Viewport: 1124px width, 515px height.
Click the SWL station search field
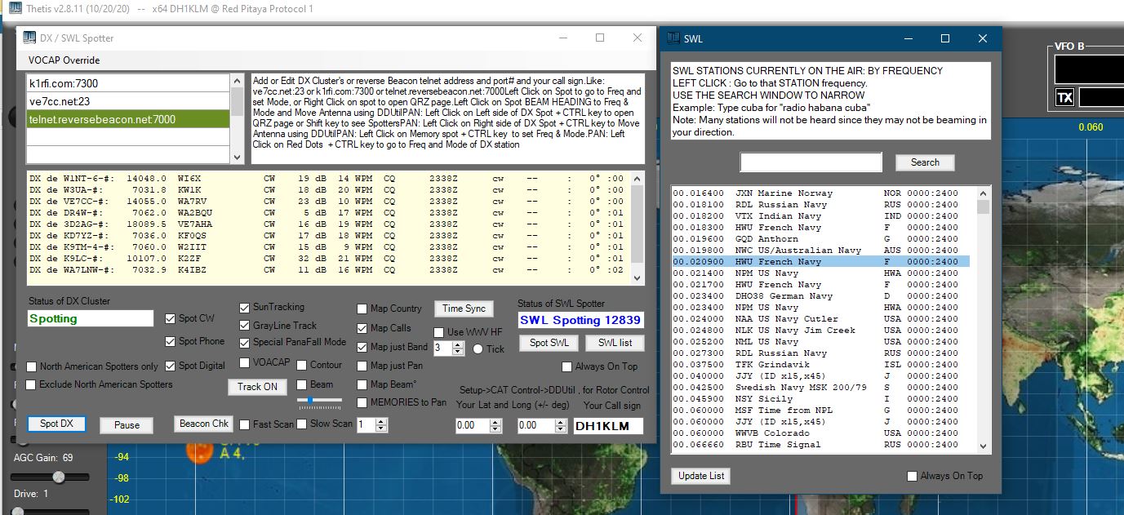[x=811, y=162]
